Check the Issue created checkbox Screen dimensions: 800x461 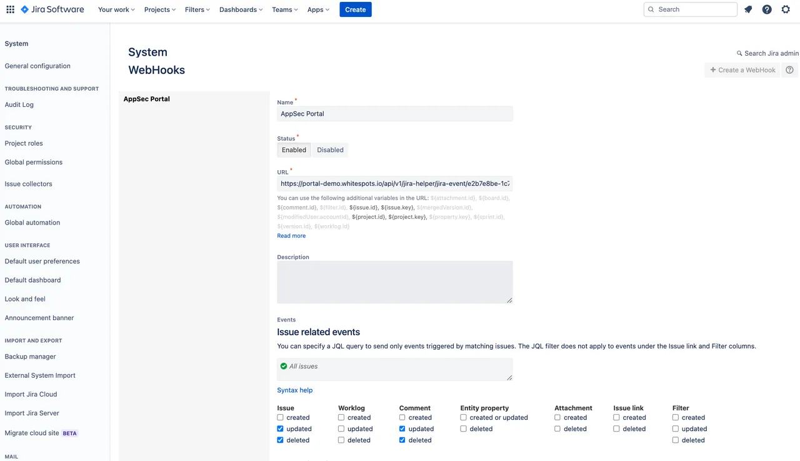pos(281,418)
